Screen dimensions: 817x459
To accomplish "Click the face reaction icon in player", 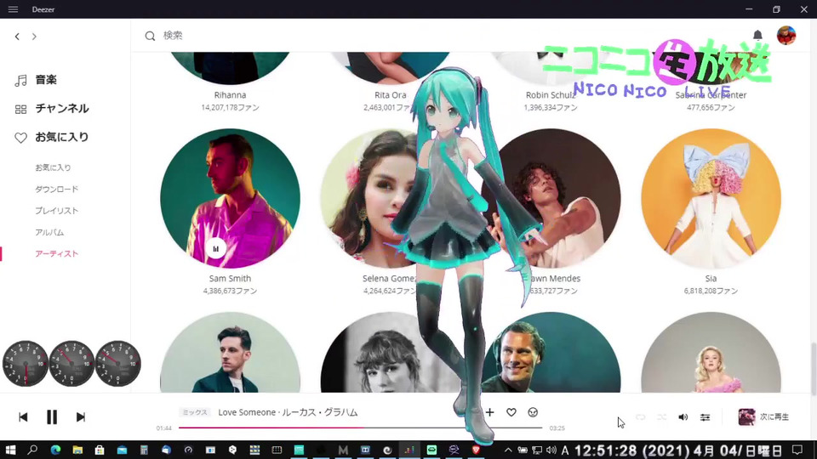I will (533, 412).
